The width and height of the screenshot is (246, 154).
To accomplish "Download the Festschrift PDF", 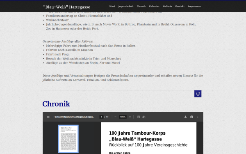I will (x=185, y=117).
